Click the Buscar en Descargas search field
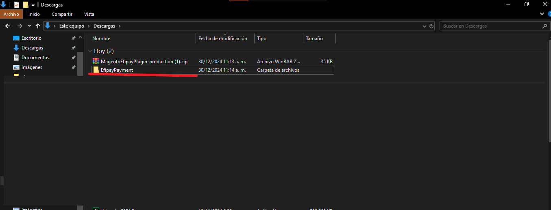 pos(490,26)
